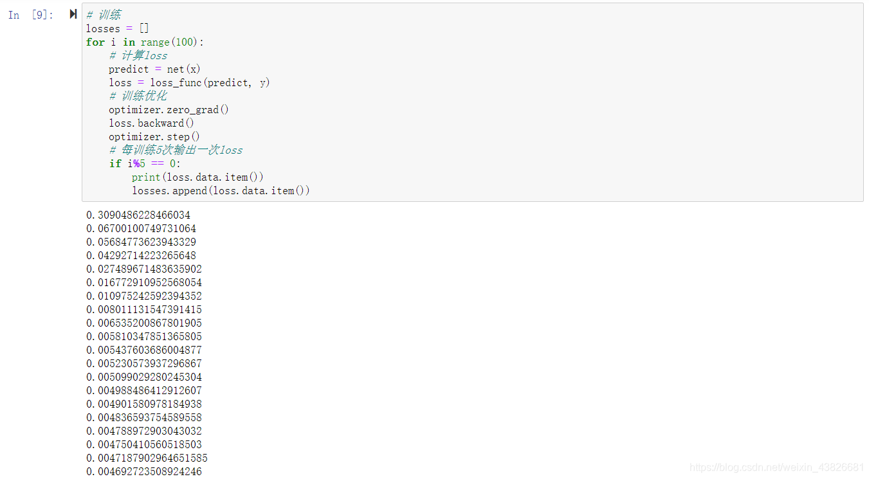Image resolution: width=869 pixels, height=479 pixels.
Task: Click the 'if i%5 == 0:' line
Action: point(145,163)
